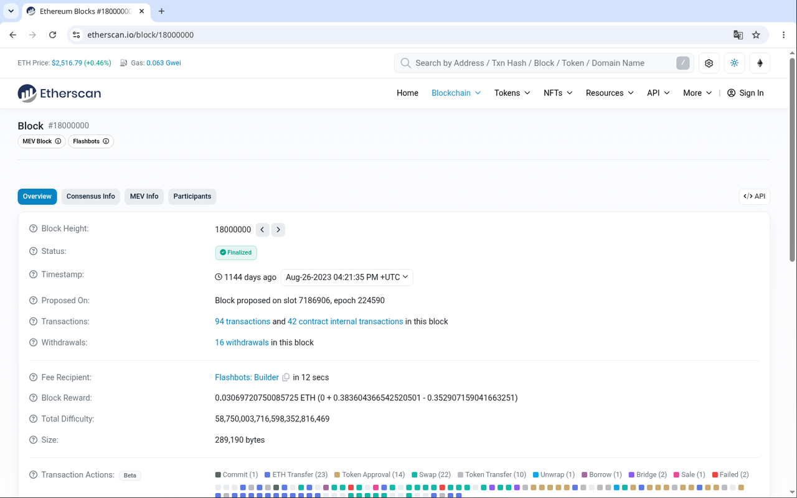Click the Swap (22) legend swatch

pos(415,475)
